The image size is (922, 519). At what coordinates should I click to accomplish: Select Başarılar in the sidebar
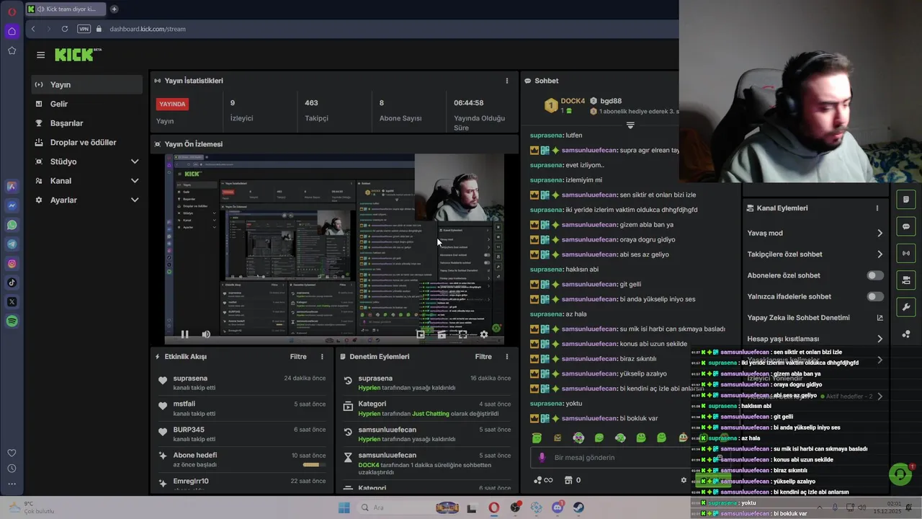pyautogui.click(x=86, y=123)
